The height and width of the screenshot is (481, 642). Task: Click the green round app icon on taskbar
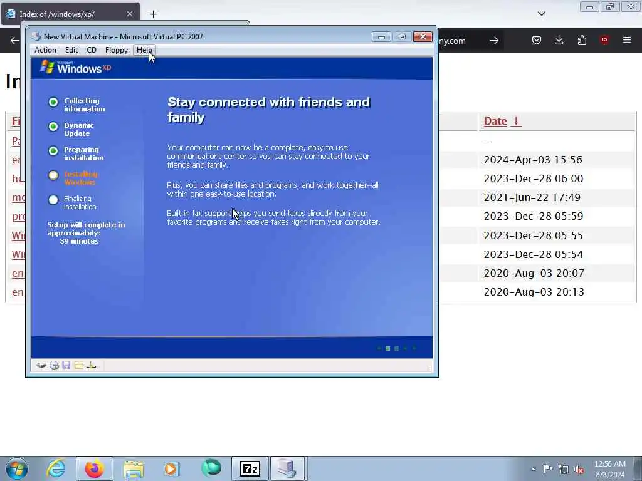point(211,468)
